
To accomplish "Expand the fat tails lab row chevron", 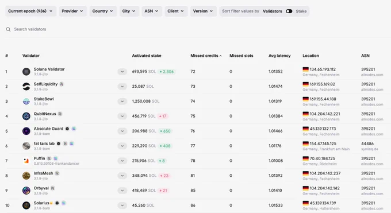I will pyautogui.click(x=122, y=146).
